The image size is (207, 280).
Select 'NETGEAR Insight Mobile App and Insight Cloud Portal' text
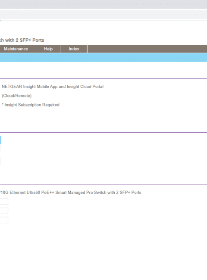[53, 87]
